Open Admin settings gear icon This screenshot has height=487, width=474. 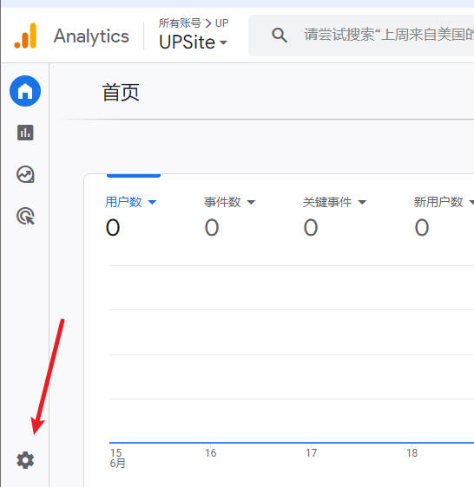(x=25, y=460)
